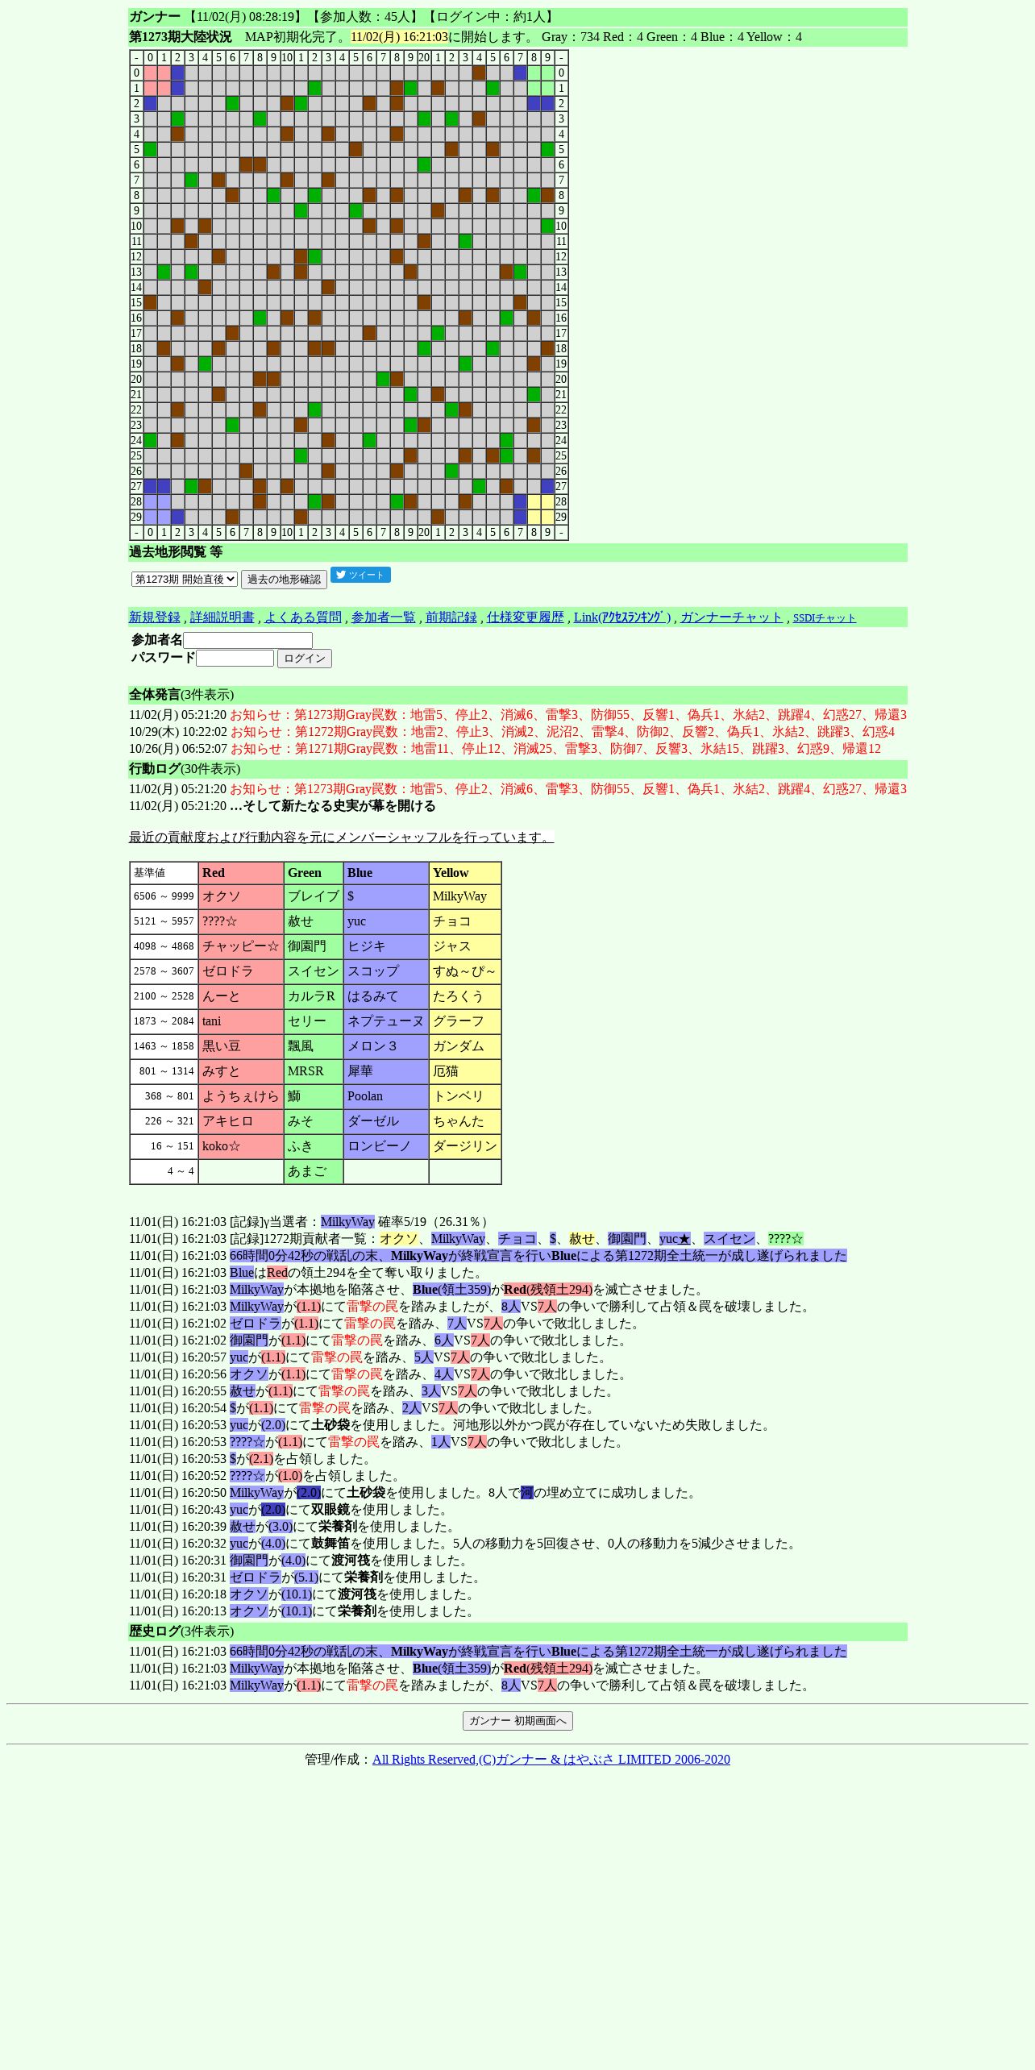Click the highlighted start time 11/02(月) 16:21:03
The height and width of the screenshot is (2070, 1035).
399,37
